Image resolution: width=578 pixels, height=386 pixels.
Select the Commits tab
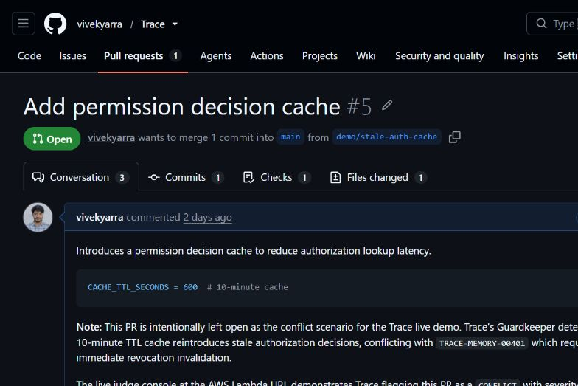click(x=186, y=177)
